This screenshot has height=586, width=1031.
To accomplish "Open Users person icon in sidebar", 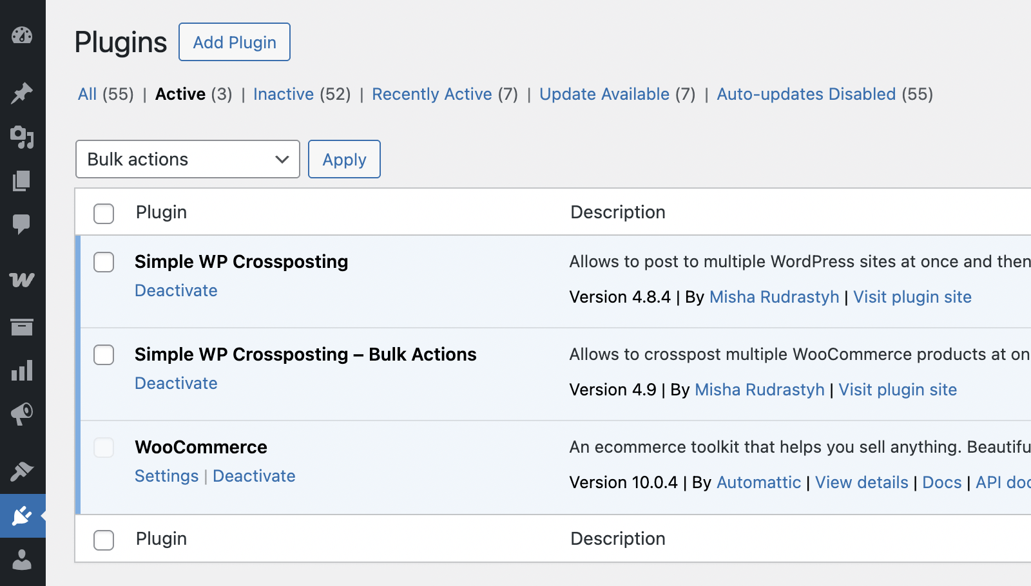I will pyautogui.click(x=22, y=560).
